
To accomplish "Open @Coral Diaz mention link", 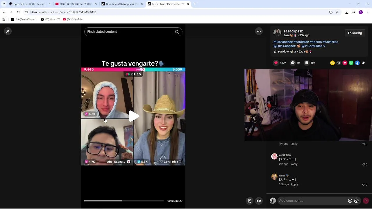I will coord(313,46).
